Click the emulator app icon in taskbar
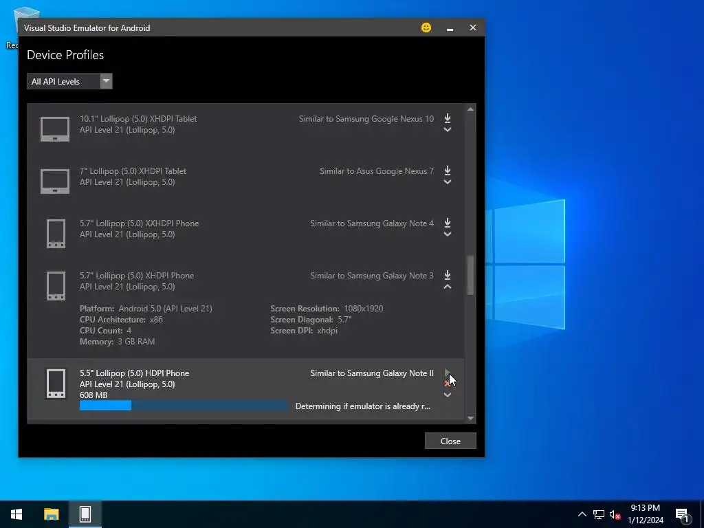Image resolution: width=704 pixels, height=528 pixels. [85, 514]
